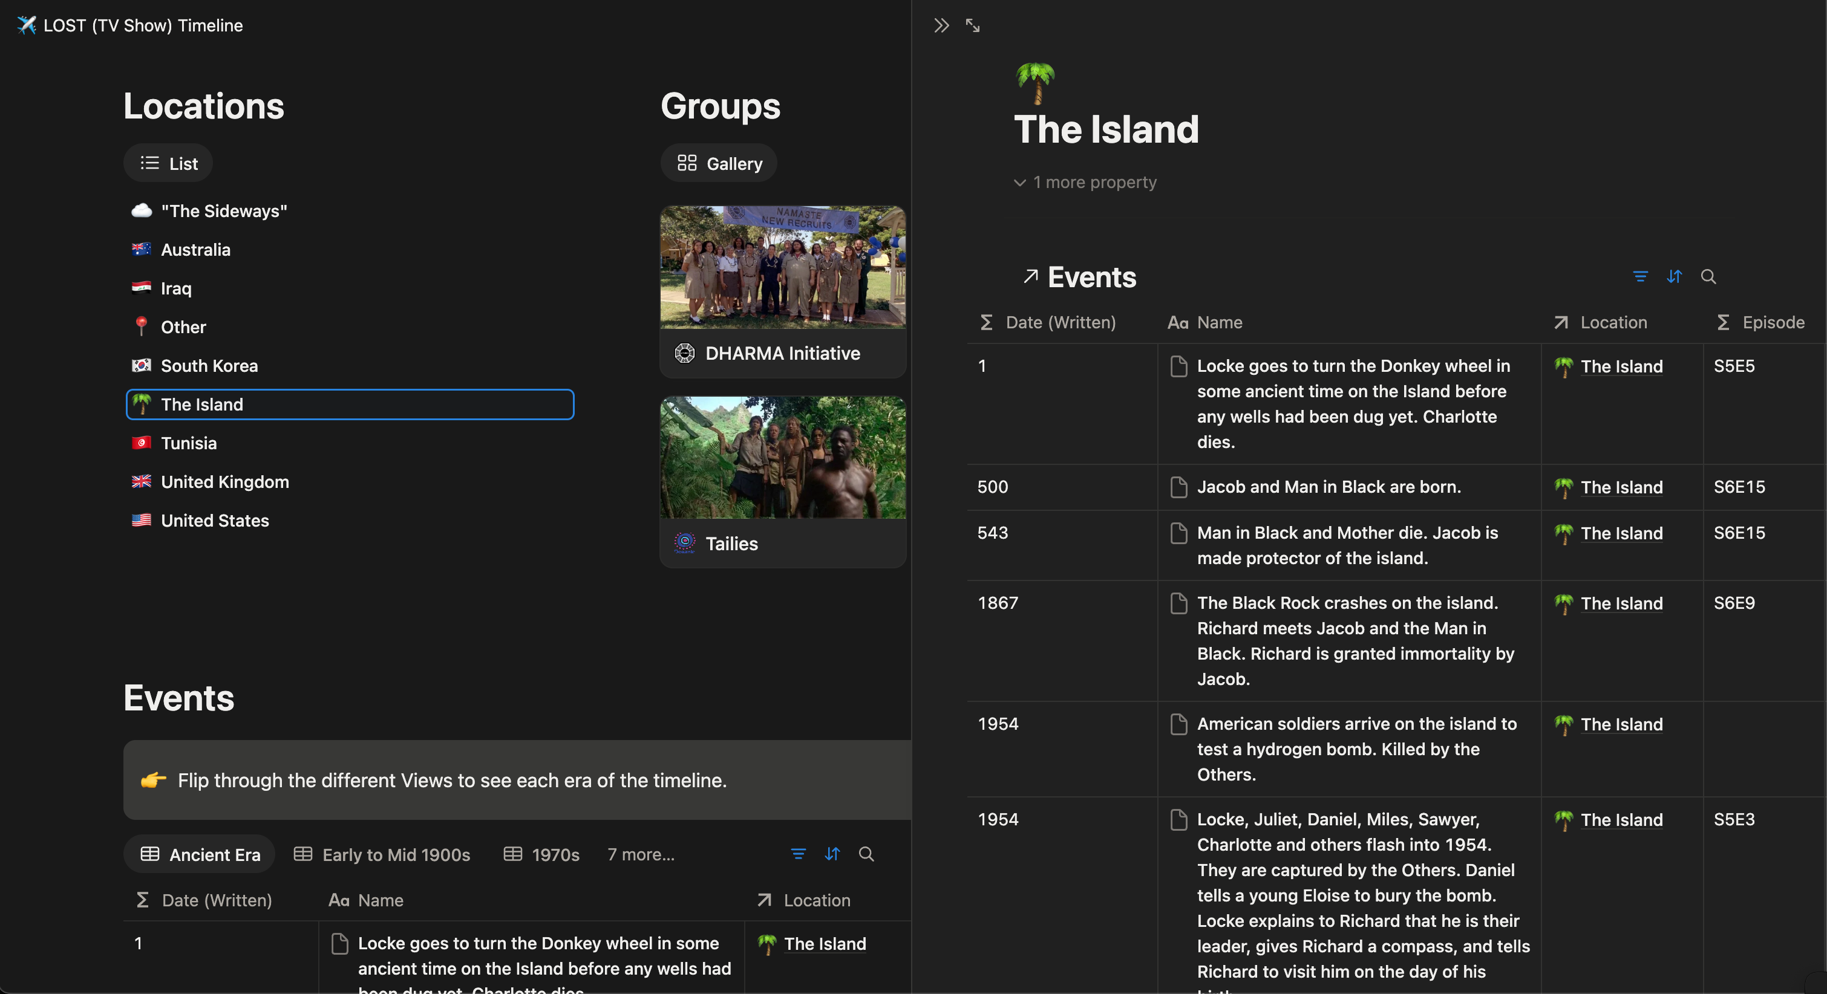Screen dimensions: 1827x994
Task: Select the Gallery view of Groups
Action: point(719,163)
